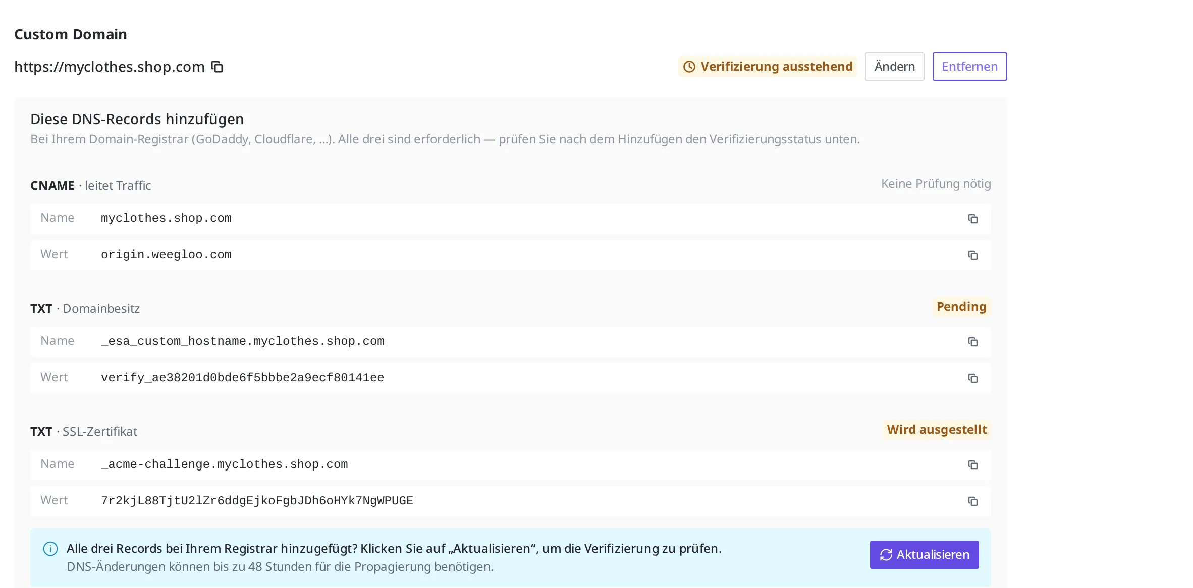Copy the 7r2kjL88TjtU SSL TXT value

pos(972,501)
